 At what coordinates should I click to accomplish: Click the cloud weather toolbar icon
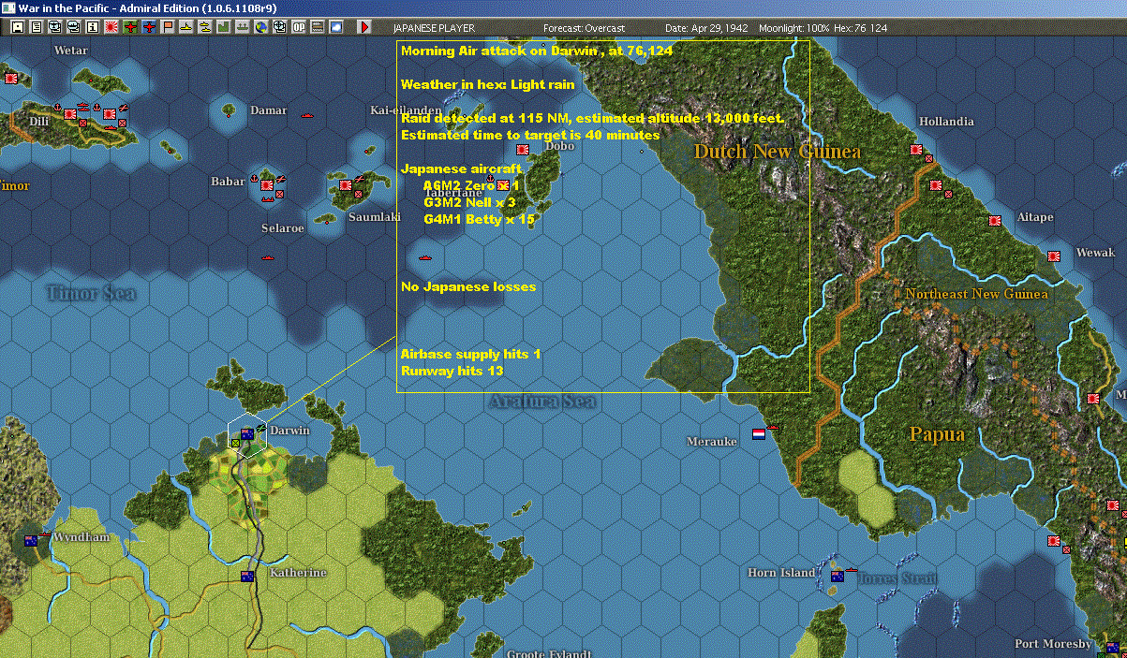(336, 27)
